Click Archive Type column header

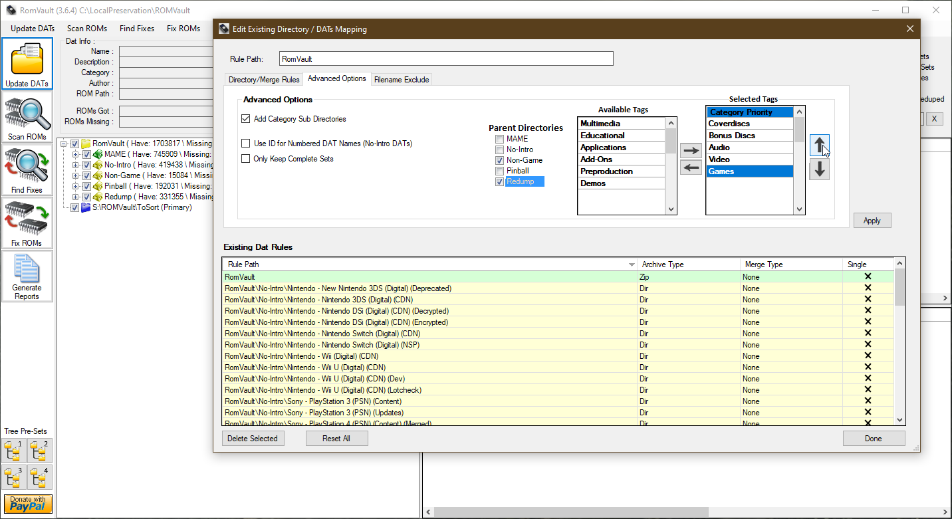pos(689,264)
